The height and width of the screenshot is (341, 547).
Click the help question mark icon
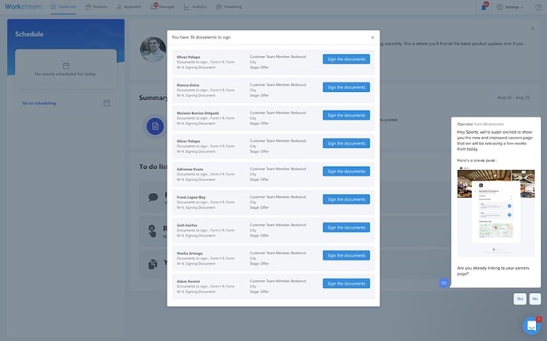(539, 7)
